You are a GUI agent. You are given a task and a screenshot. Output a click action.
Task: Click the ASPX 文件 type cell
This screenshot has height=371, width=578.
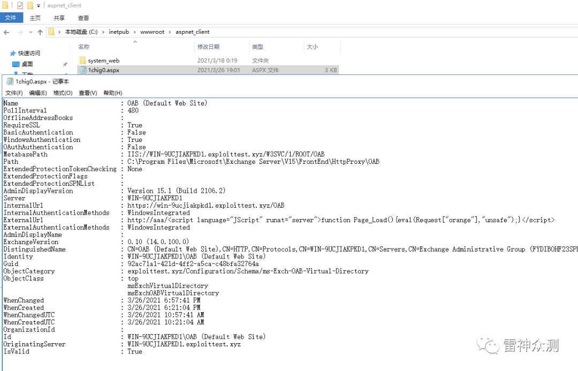point(265,70)
